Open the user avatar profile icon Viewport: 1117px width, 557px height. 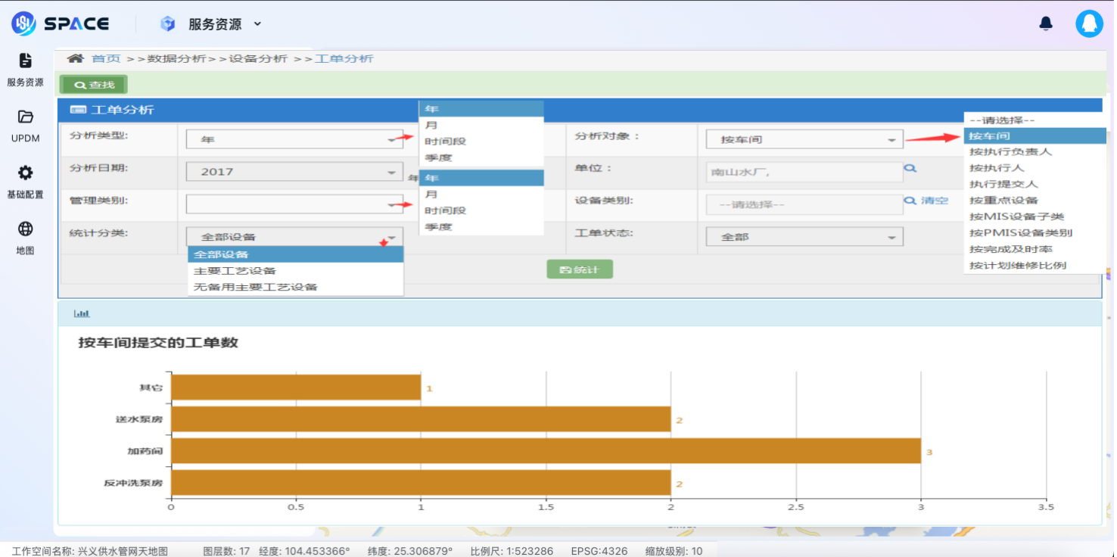pyautogui.click(x=1089, y=23)
